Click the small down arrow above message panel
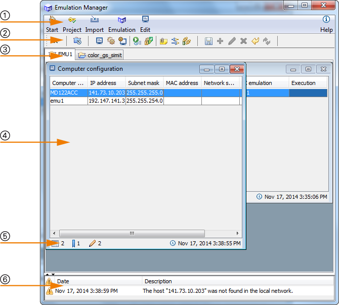 pos(53,274)
